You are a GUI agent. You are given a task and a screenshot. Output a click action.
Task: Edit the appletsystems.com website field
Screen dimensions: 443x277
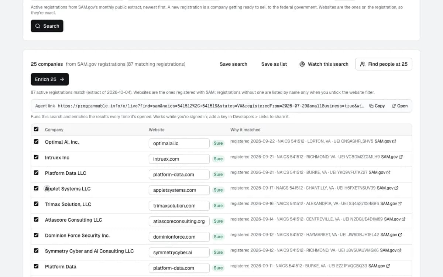[179, 190]
